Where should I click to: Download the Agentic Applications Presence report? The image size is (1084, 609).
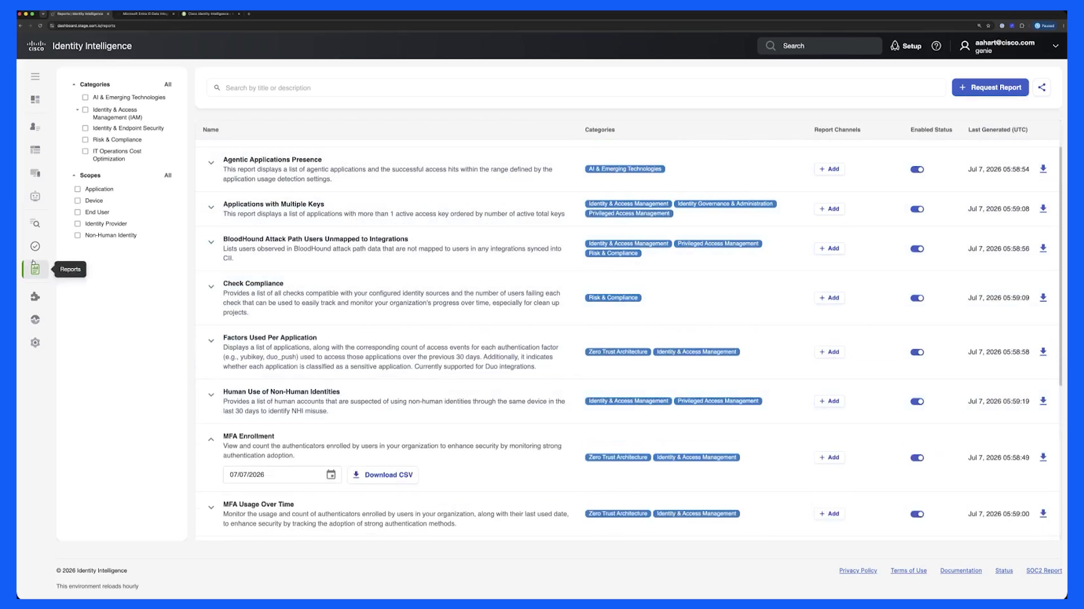click(1043, 169)
